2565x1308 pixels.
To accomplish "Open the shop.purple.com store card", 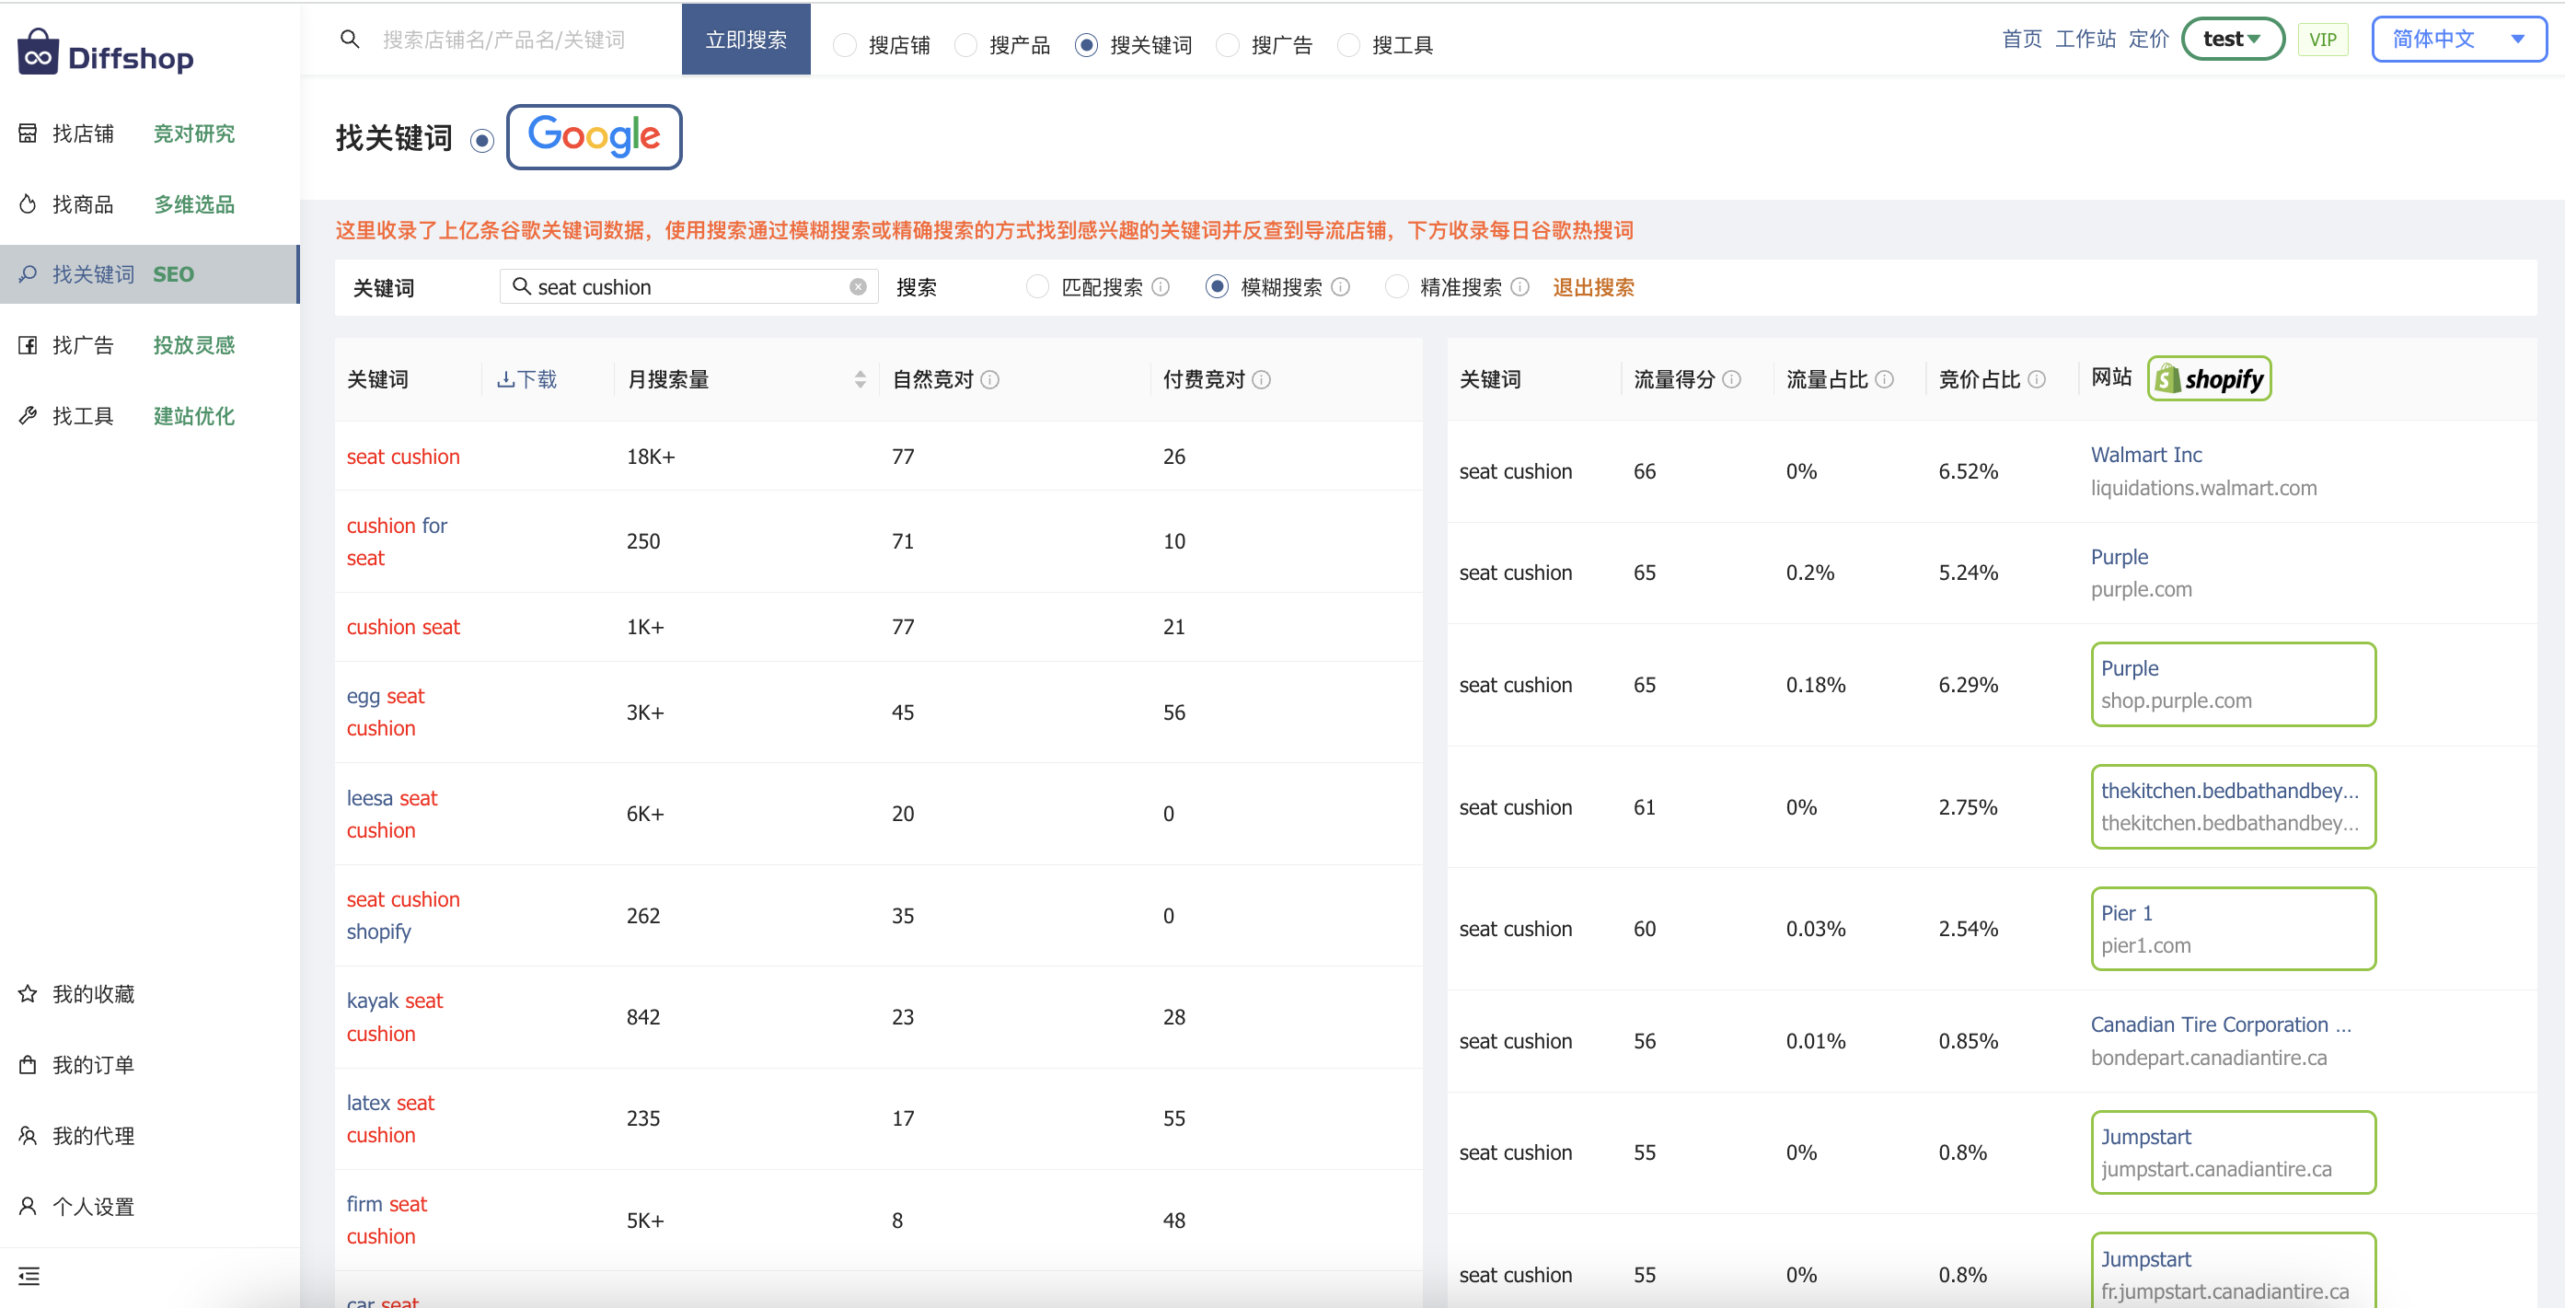I will click(x=2233, y=683).
